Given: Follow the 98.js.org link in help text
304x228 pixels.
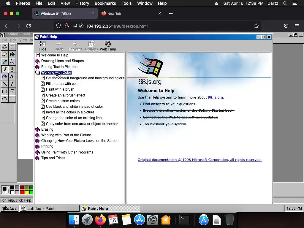Looking at the screenshot, I should pyautogui.click(x=215, y=97).
